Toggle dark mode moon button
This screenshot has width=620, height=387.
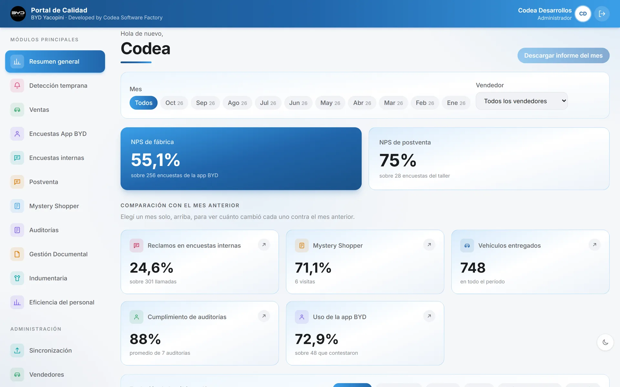point(605,342)
